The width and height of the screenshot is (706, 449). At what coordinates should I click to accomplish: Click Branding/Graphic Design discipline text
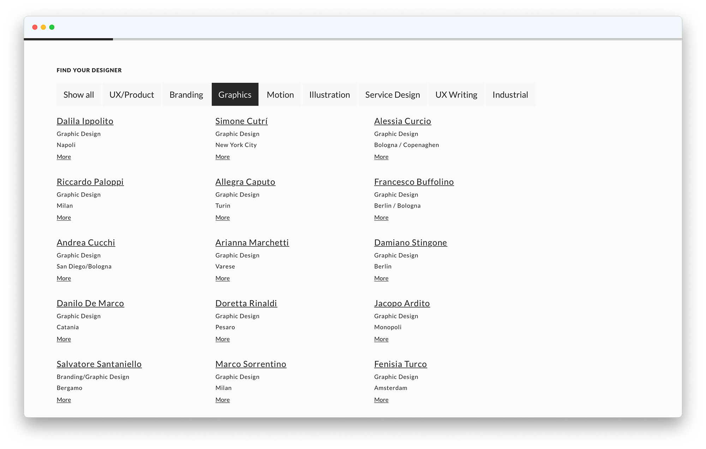[x=93, y=377]
